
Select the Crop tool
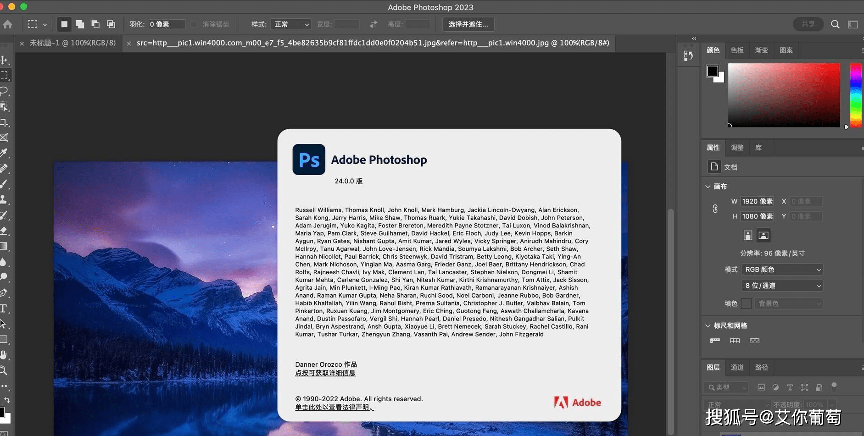(x=6, y=122)
